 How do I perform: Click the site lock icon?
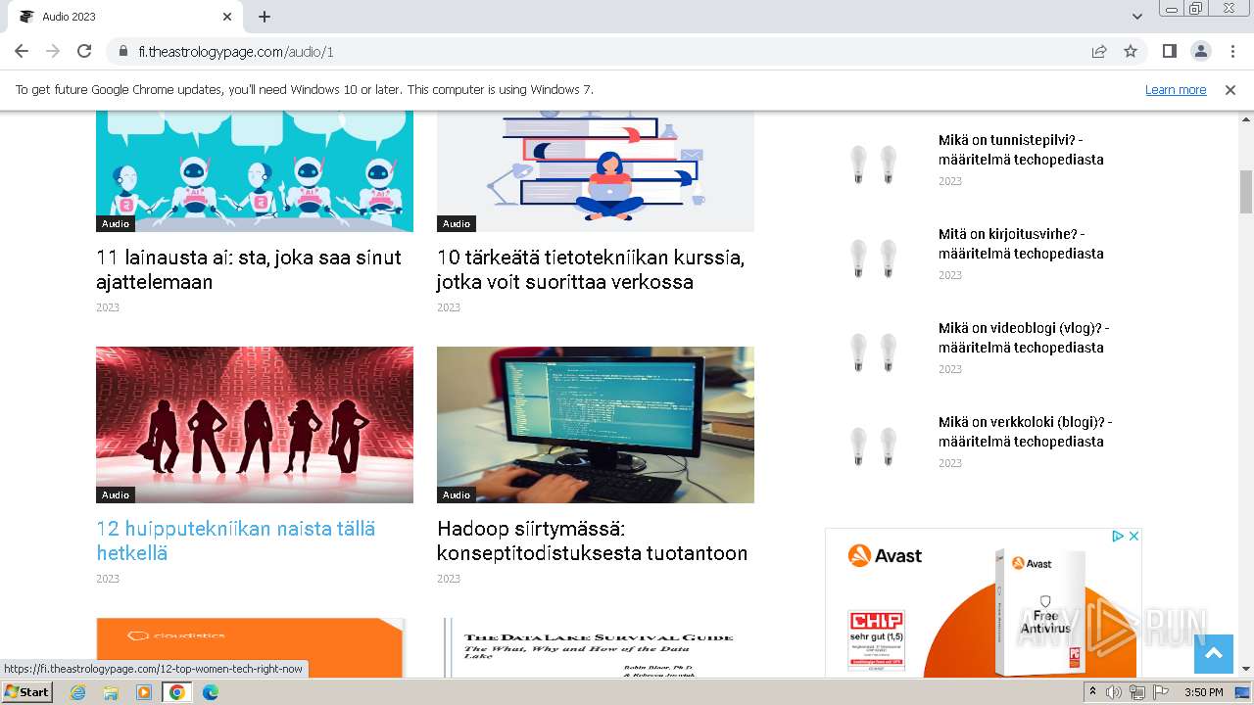[x=123, y=52]
